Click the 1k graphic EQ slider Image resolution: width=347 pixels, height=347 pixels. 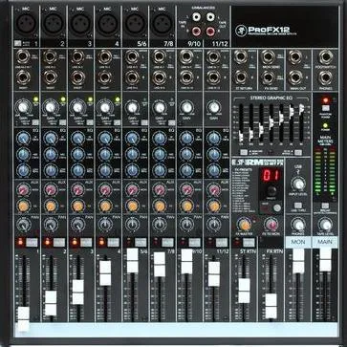271,122
